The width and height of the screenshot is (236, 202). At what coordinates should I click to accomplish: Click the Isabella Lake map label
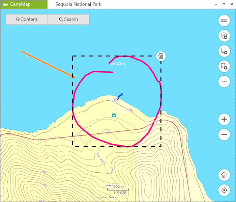click(118, 64)
